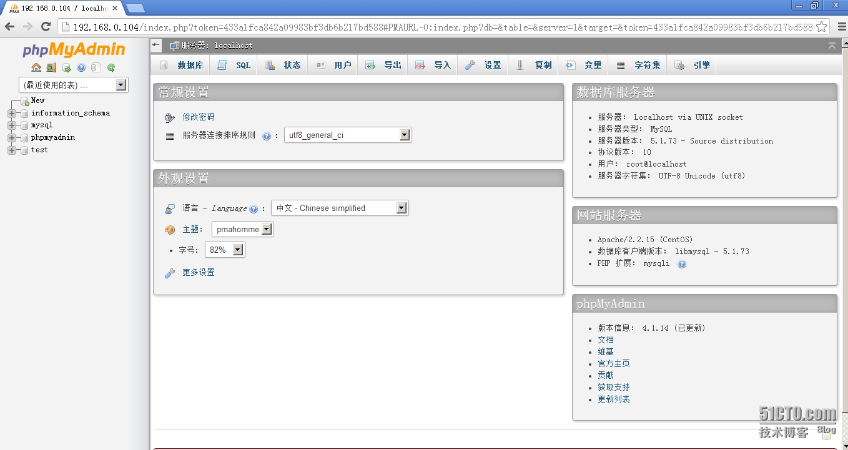The image size is (848, 450).
Task: Select information_schema in the database tree
Action: [x=71, y=113]
